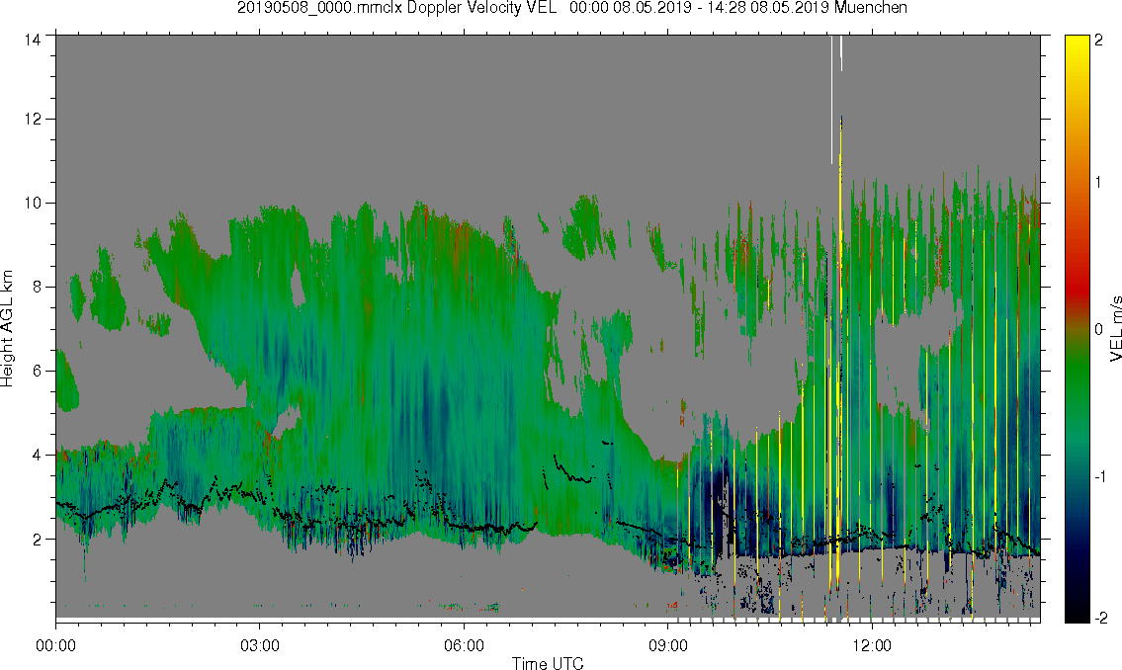
Task: Click the height tick label '12'
Action: click(x=31, y=119)
